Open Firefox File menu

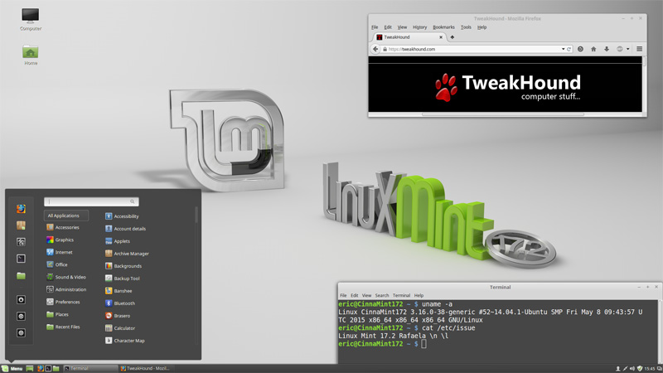pyautogui.click(x=375, y=27)
